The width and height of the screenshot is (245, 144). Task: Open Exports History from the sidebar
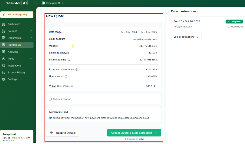pos(17,72)
